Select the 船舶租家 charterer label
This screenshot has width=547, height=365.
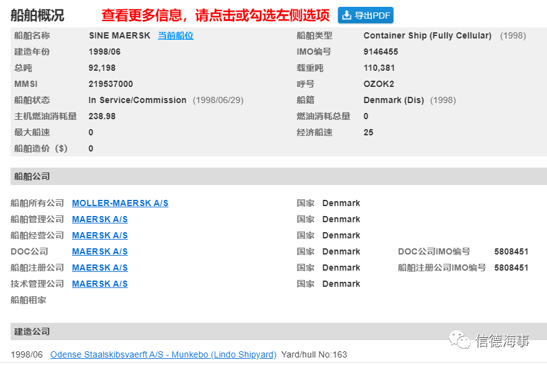[29, 300]
